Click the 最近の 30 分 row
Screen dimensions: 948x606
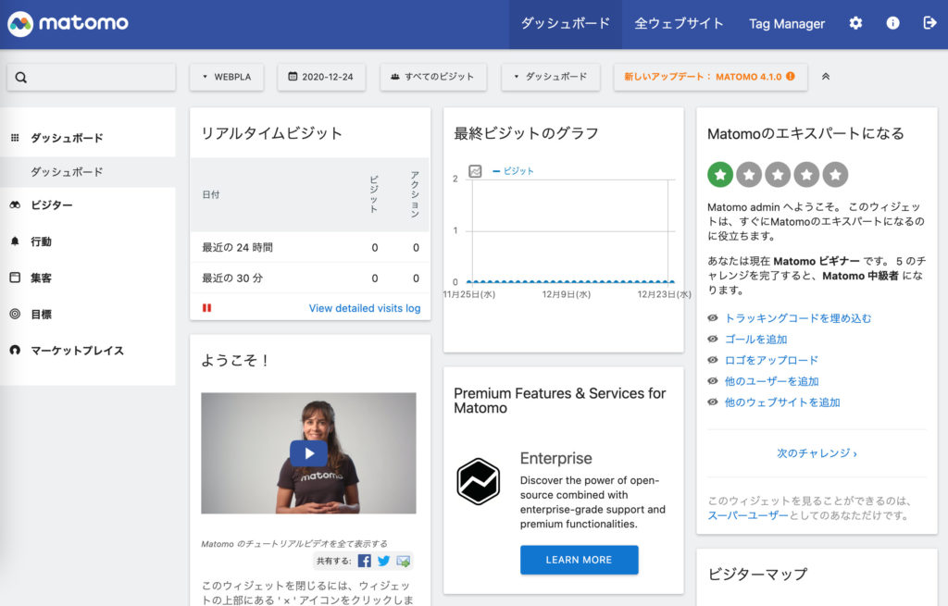pos(310,278)
